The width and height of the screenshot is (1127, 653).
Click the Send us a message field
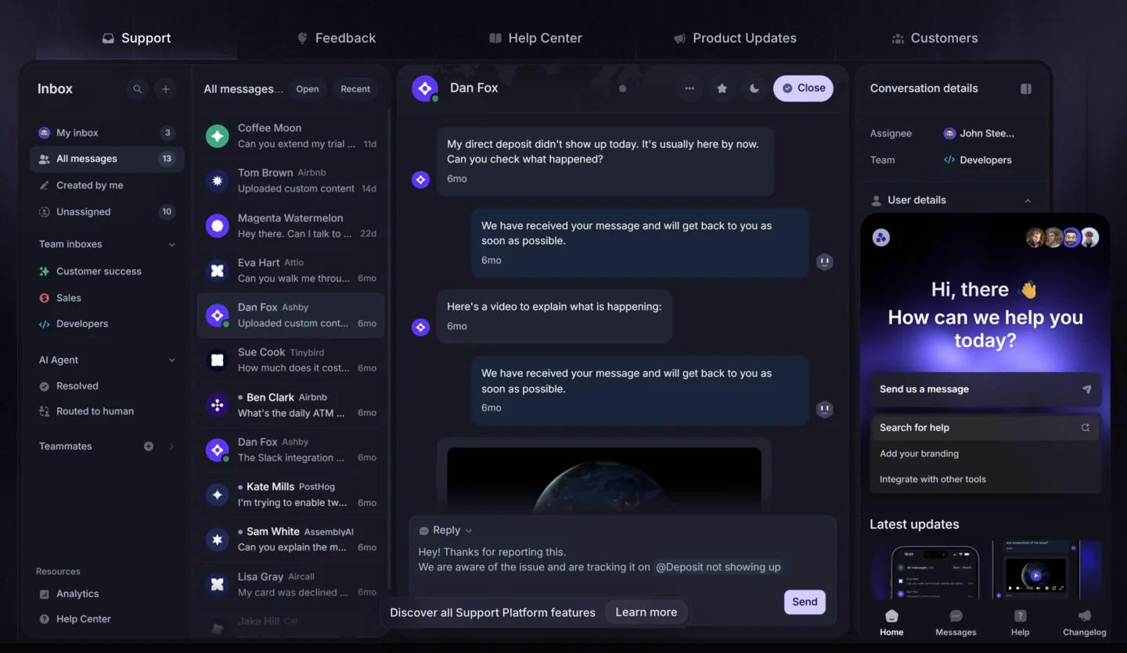985,389
